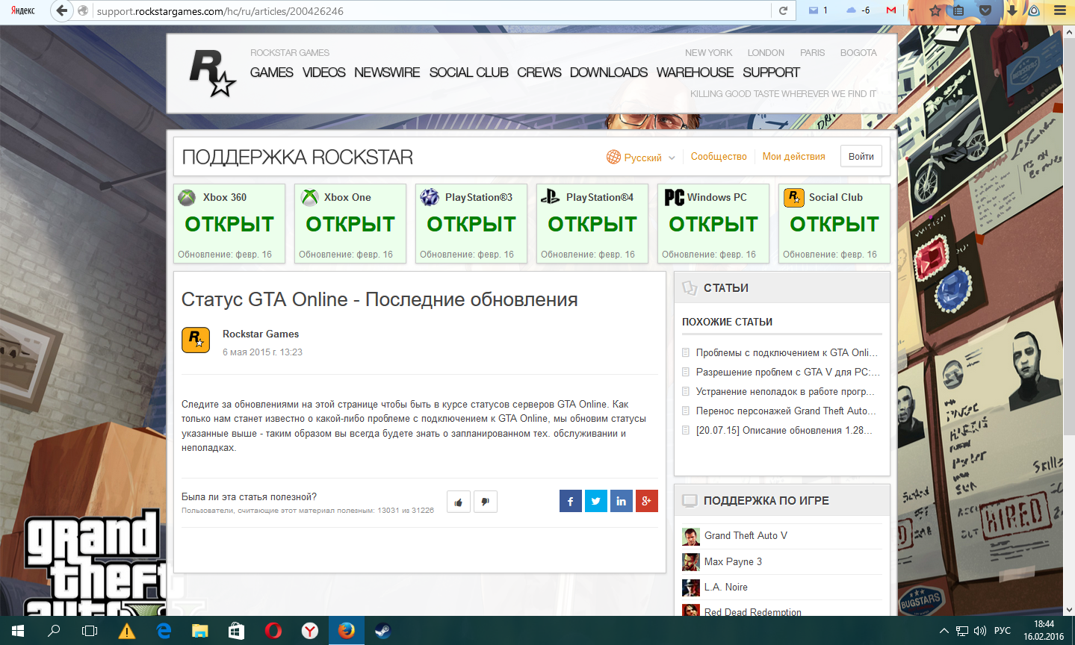Screen dimensions: 1075x645
Task: Vote thumbs up on the article
Action: pos(459,502)
